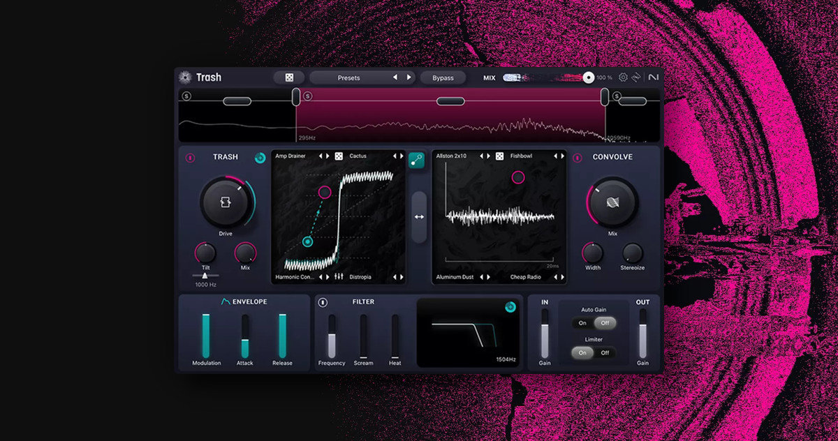
Task: Turn the Limiter Off
Action: click(x=605, y=353)
